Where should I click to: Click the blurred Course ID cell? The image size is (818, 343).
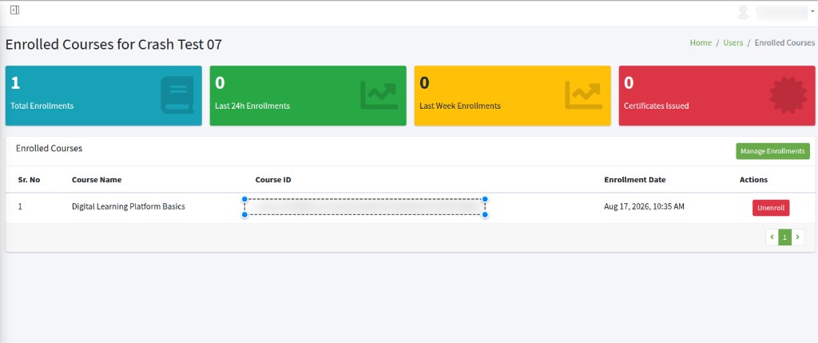tap(364, 207)
